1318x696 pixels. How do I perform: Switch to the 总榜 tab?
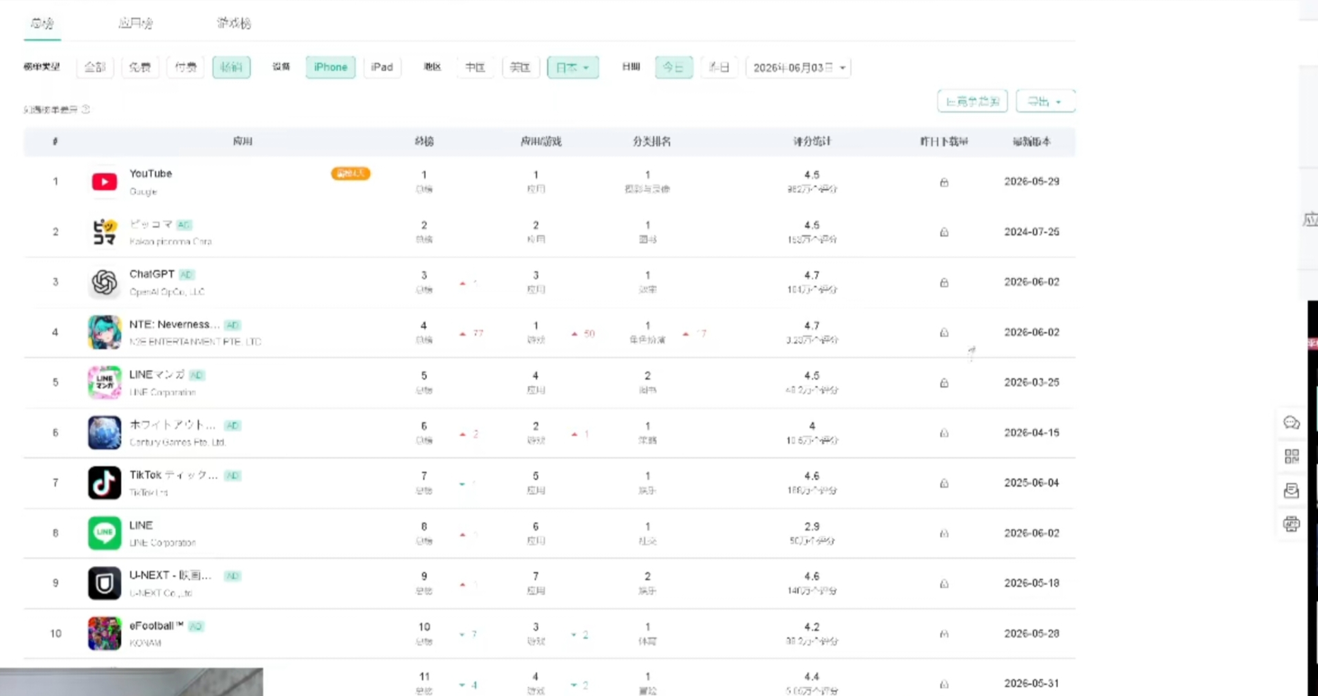pyautogui.click(x=42, y=23)
